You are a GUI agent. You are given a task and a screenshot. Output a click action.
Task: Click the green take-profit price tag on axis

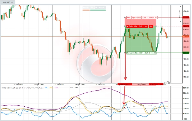pos(186,53)
